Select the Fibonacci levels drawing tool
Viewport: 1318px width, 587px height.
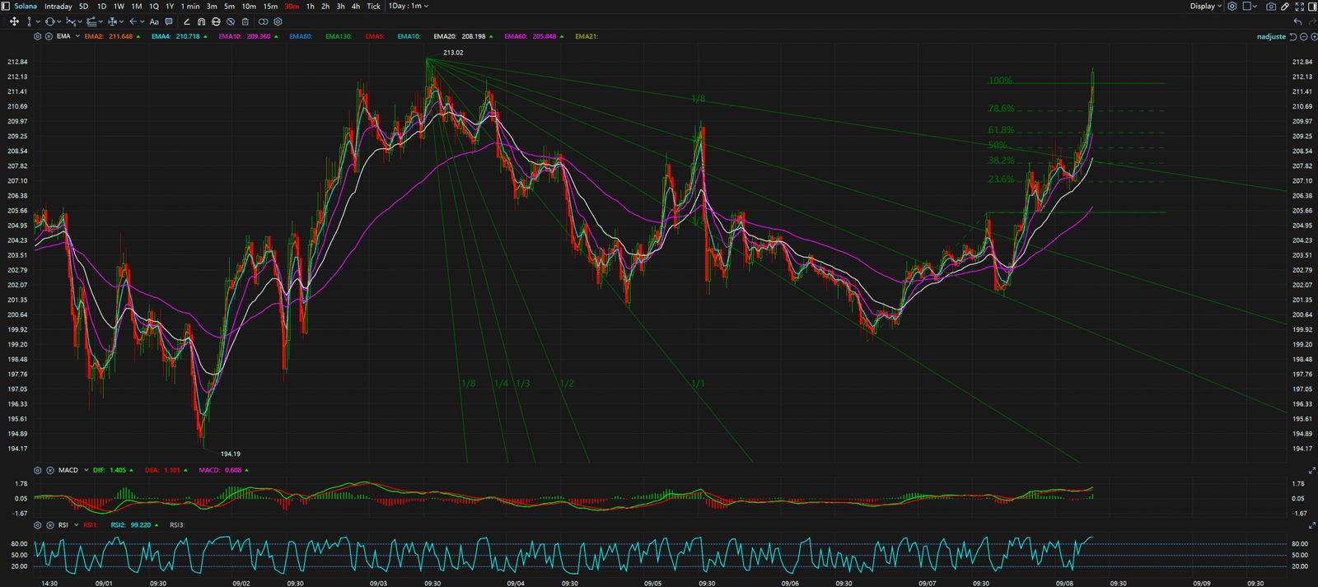coord(91,21)
